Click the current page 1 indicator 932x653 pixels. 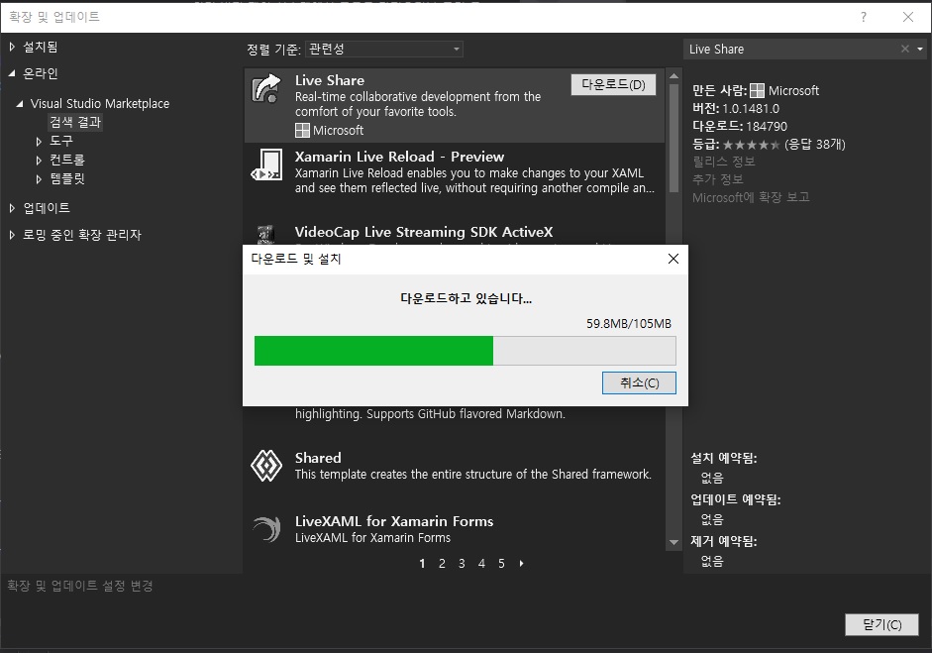click(x=422, y=563)
